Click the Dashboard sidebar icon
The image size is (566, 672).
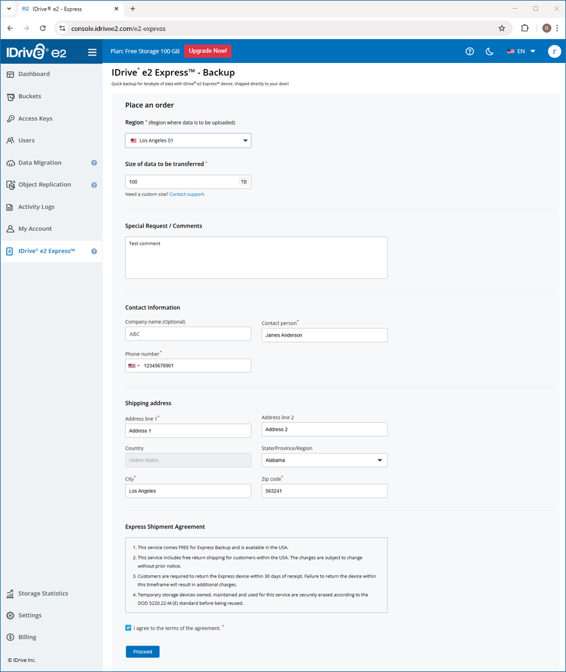10,74
